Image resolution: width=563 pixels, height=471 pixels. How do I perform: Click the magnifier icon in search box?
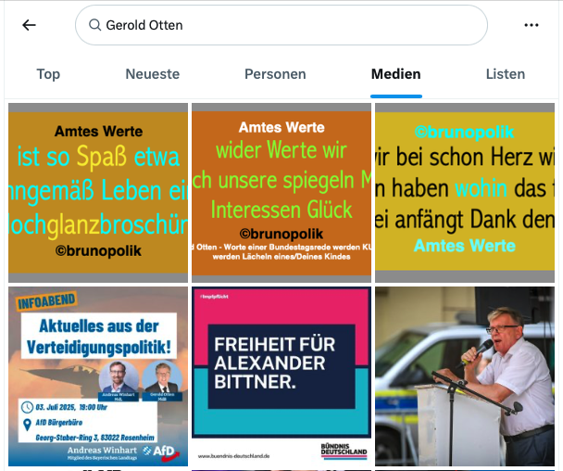tap(94, 25)
